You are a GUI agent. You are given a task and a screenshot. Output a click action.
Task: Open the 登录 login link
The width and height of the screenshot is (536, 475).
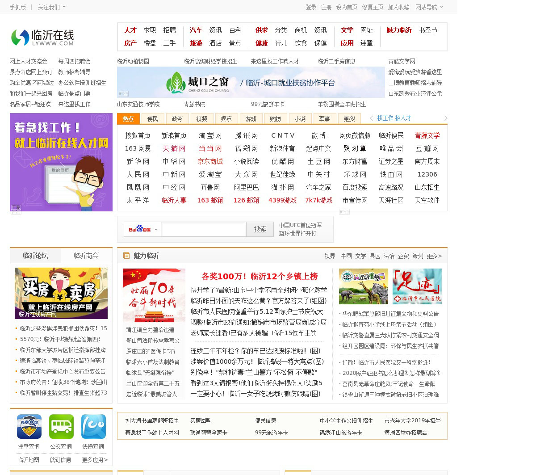(311, 7)
